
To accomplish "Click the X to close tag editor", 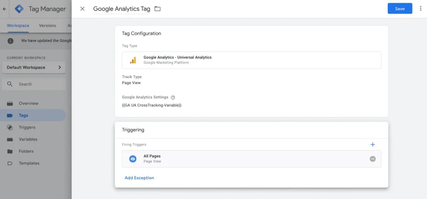I will click(83, 9).
